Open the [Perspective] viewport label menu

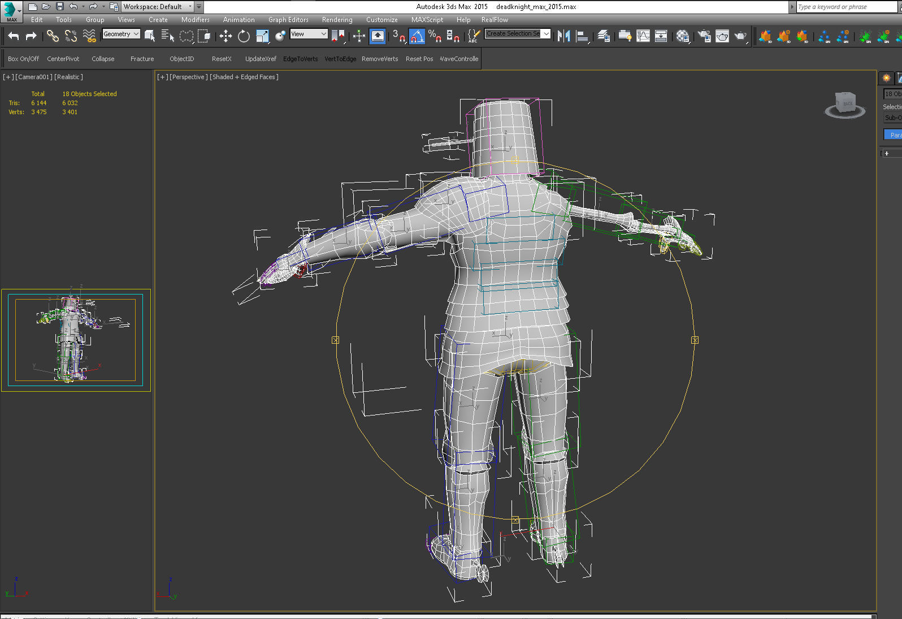point(189,77)
